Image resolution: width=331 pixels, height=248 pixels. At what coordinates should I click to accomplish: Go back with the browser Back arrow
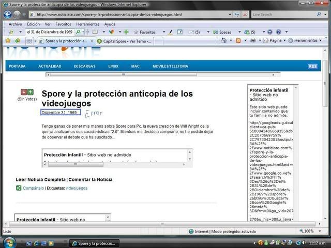pos(8,14)
